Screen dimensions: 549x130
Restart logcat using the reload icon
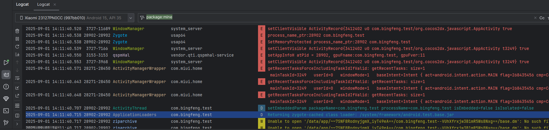click(17, 47)
